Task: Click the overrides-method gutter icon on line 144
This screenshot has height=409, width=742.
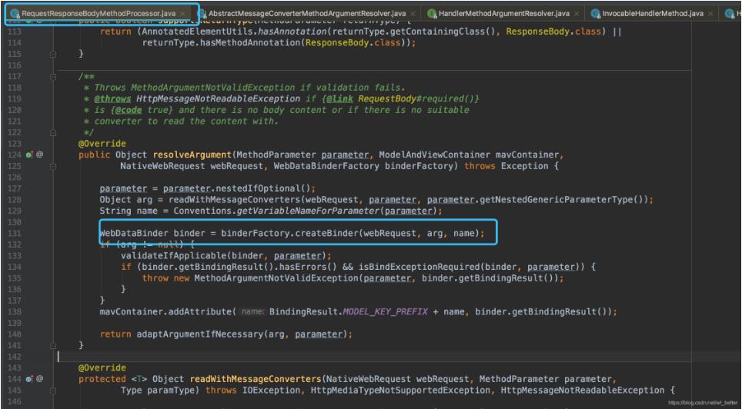Action: (x=29, y=379)
